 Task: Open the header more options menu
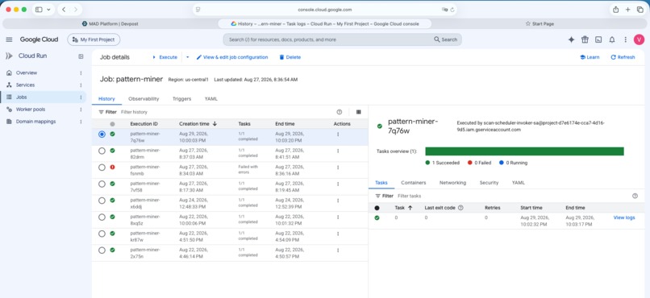tap(626, 39)
